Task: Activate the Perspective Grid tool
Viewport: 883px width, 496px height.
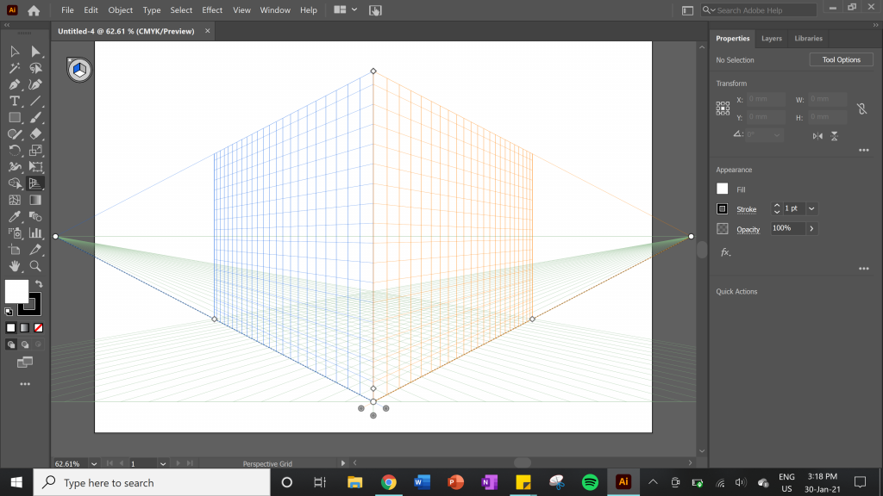Action: [x=35, y=184]
